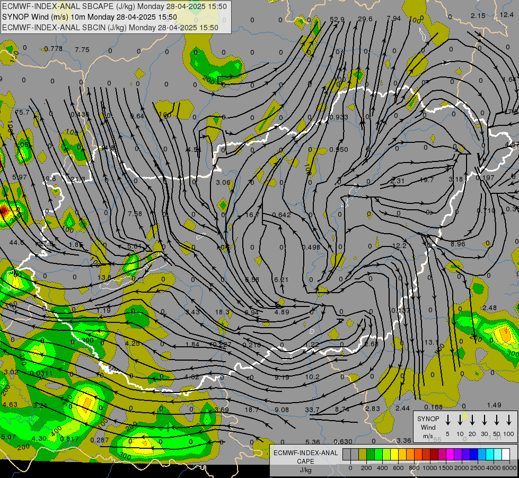The image size is (519, 478).
Task: Click the dark green CAPE legend swatch
Action: pyautogui.click(x=371, y=455)
